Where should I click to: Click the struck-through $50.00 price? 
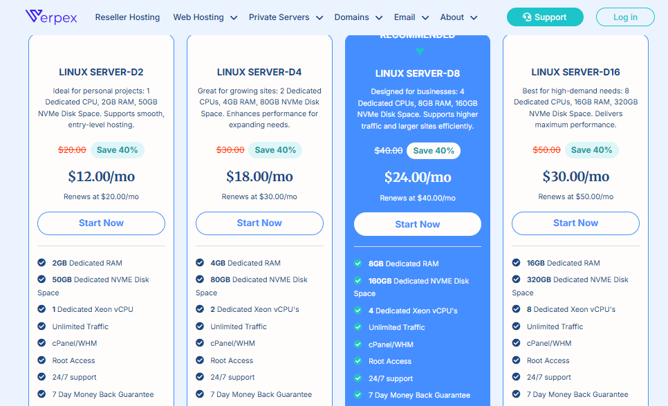546,150
